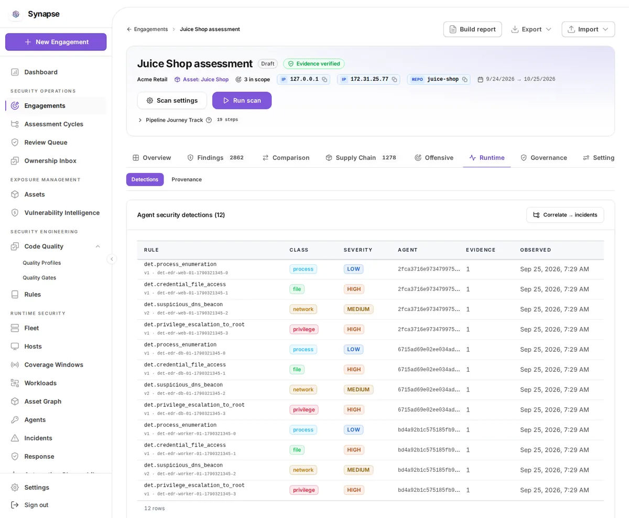Open row det-edr-web-01-1790321345-0
Image resolution: width=629 pixels, height=518 pixels.
pos(370,269)
